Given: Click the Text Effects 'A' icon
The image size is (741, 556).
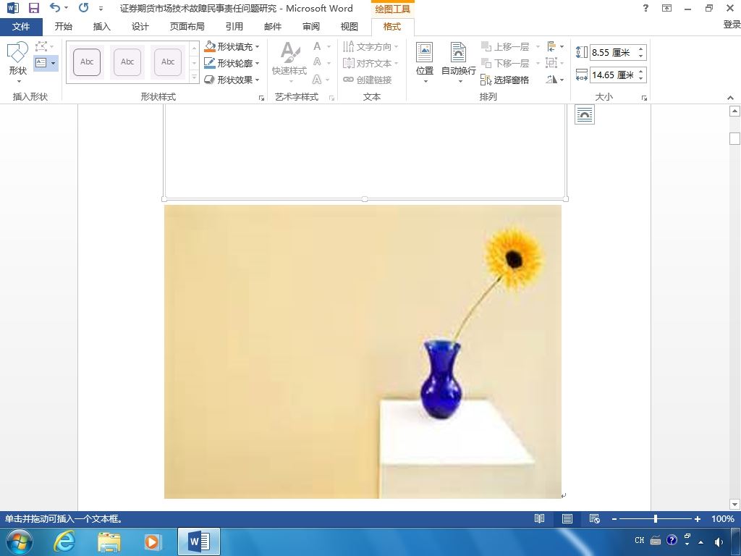Looking at the screenshot, I should tap(317, 80).
